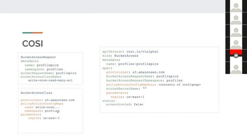
Task: Select the 'bucketAccessClassName:' key
Action: click(41, 77)
